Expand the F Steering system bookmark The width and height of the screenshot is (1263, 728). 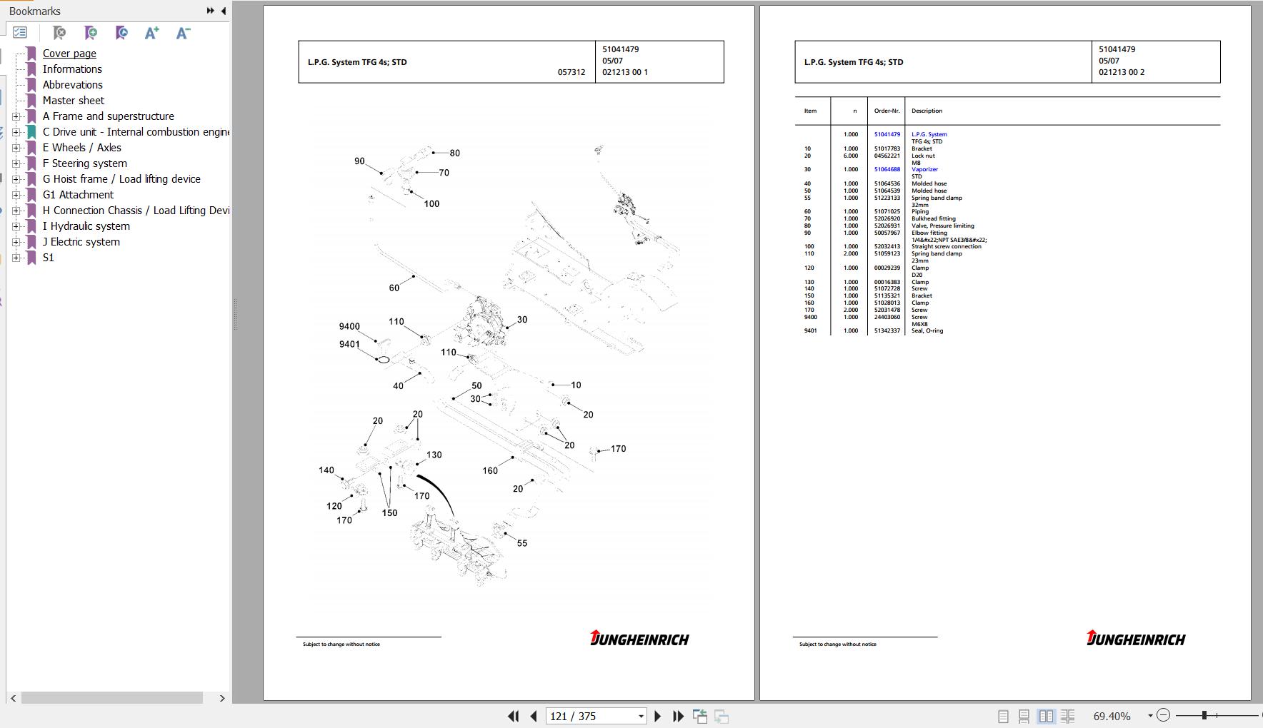pos(16,163)
